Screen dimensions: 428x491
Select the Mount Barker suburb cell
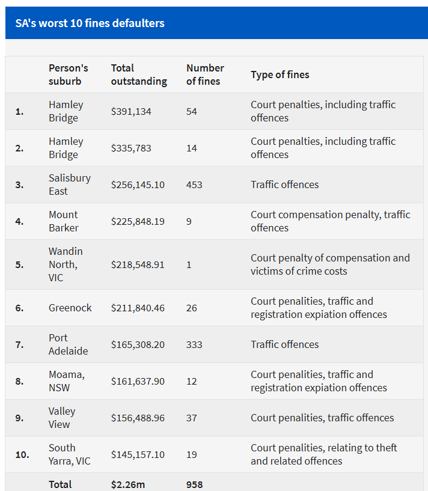tap(64, 221)
